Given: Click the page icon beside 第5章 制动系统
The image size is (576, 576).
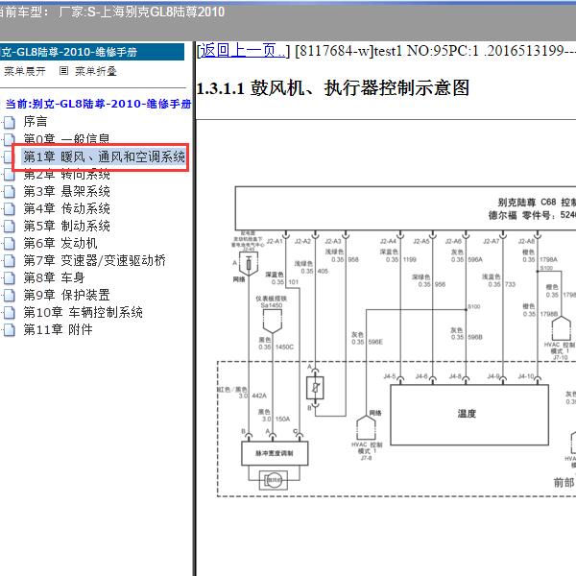Looking at the screenshot, I should 9,226.
